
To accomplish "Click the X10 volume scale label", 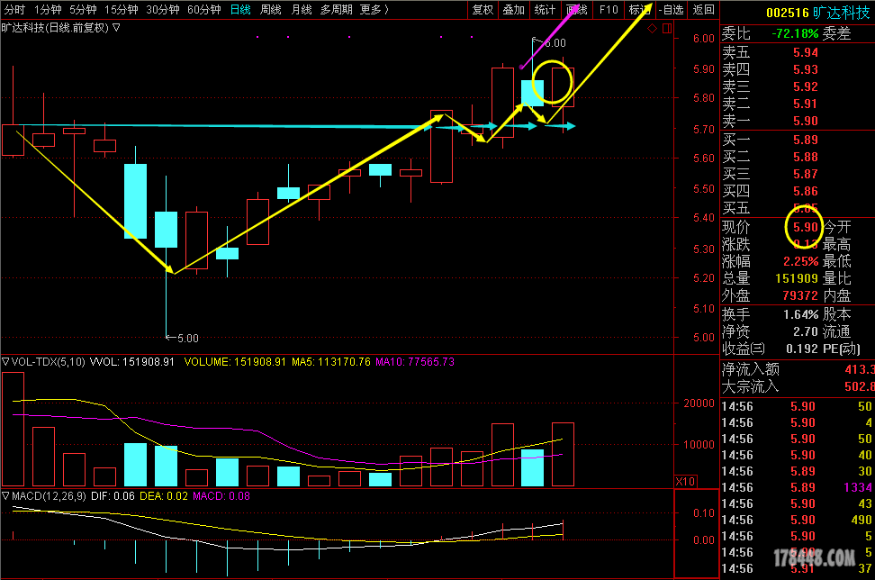I will (685, 481).
